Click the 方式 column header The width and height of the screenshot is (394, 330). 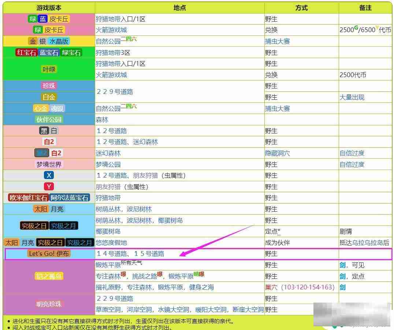pos(301,8)
